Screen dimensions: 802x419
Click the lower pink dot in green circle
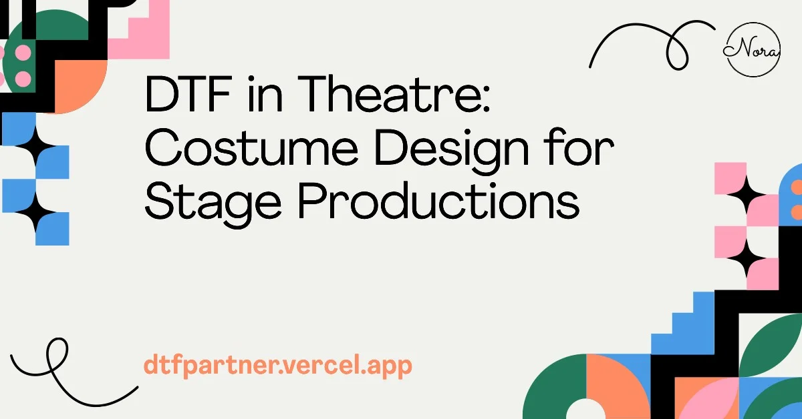23,78
